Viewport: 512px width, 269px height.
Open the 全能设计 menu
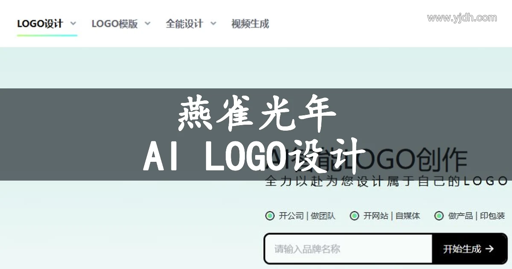coord(184,23)
